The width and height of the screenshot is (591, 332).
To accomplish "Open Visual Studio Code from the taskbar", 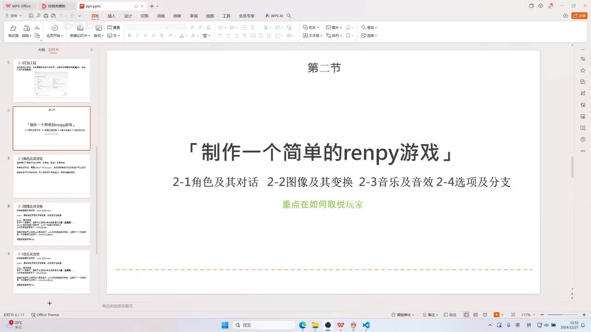I will click(366, 325).
